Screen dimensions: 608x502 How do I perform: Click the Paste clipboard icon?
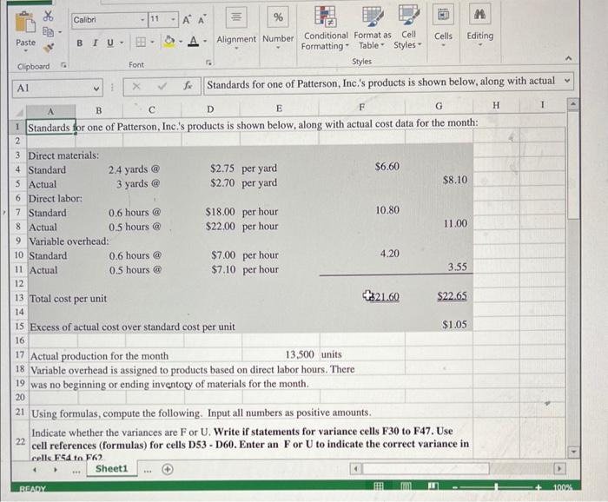pyautogui.click(x=25, y=23)
